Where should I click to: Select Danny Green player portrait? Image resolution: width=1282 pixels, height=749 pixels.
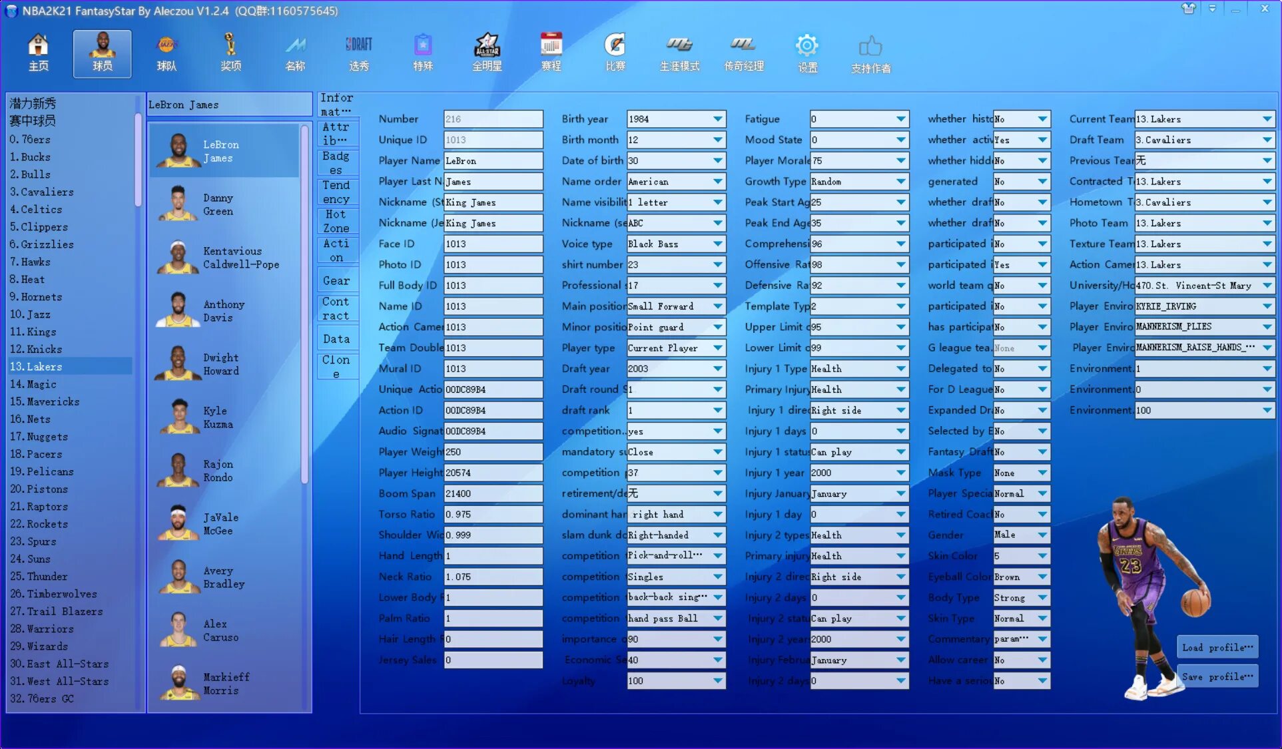pos(178,204)
